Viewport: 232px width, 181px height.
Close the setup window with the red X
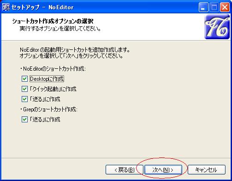coord(225,7)
